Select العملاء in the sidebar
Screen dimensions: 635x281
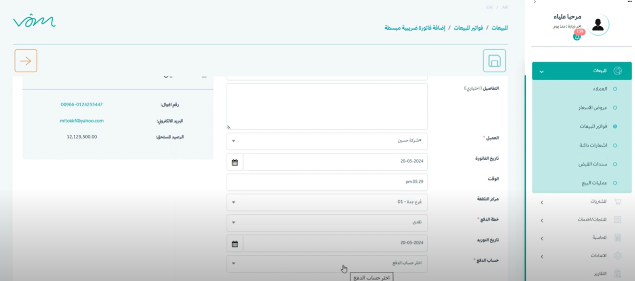coord(600,89)
